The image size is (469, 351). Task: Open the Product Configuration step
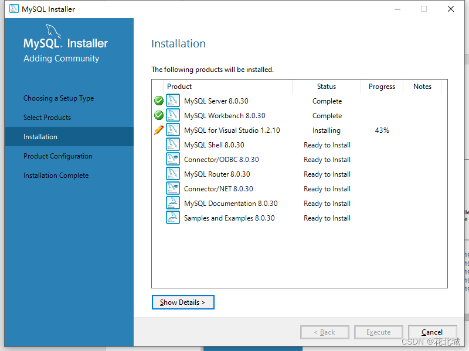pyautogui.click(x=58, y=156)
